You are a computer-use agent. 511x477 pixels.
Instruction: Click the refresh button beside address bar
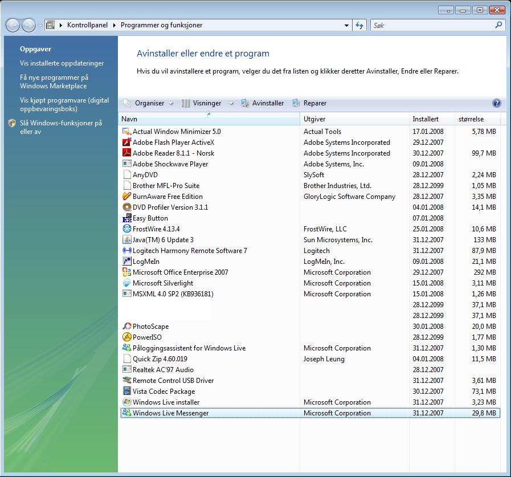[359, 25]
